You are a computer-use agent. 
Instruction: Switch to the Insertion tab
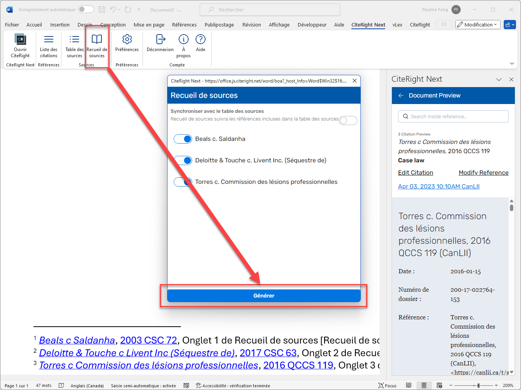pos(60,25)
